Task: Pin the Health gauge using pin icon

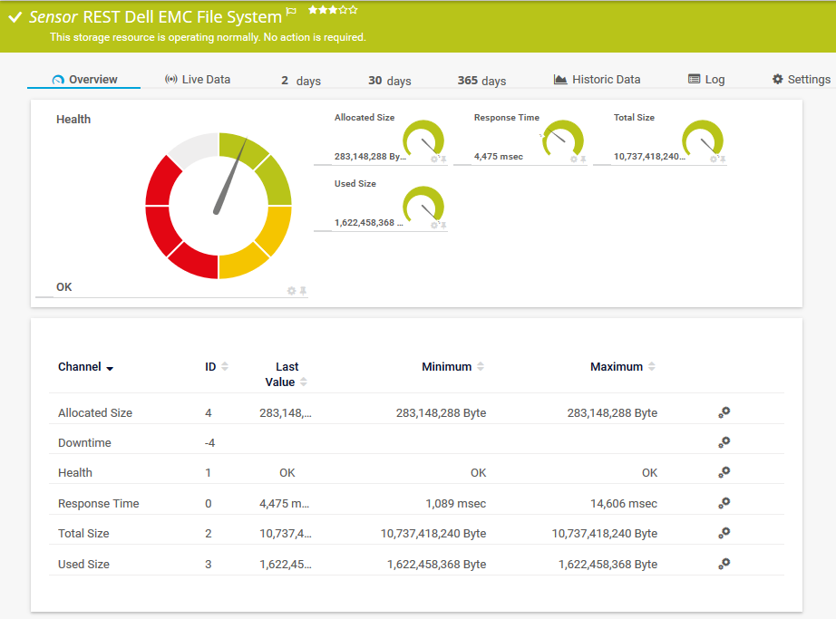Action: (x=303, y=291)
